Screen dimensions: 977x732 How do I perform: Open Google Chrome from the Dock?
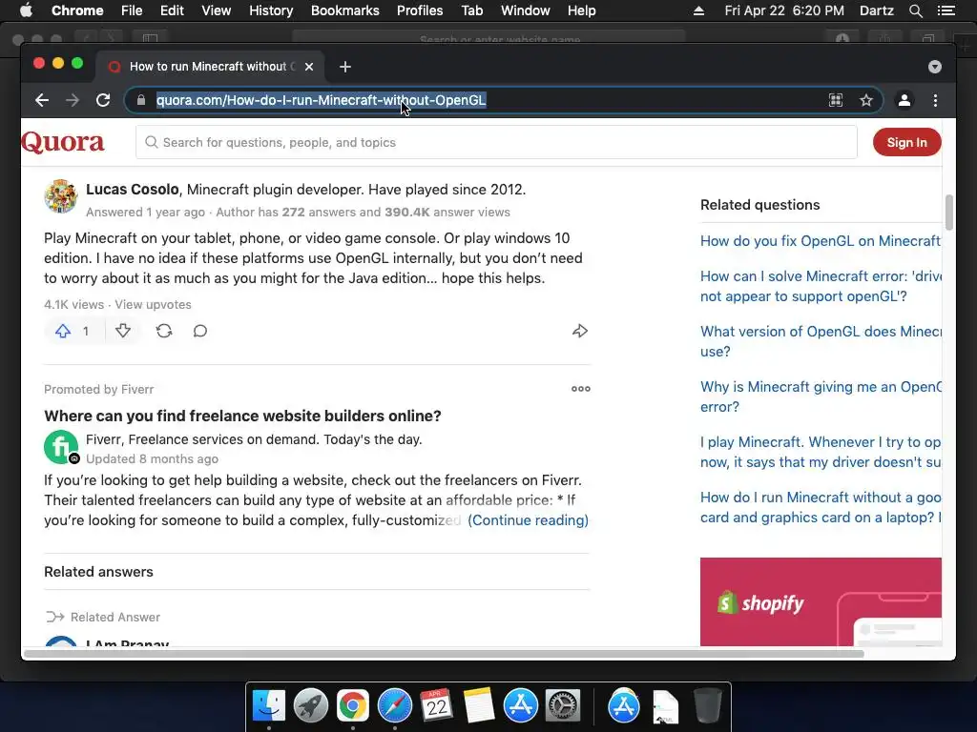point(353,705)
